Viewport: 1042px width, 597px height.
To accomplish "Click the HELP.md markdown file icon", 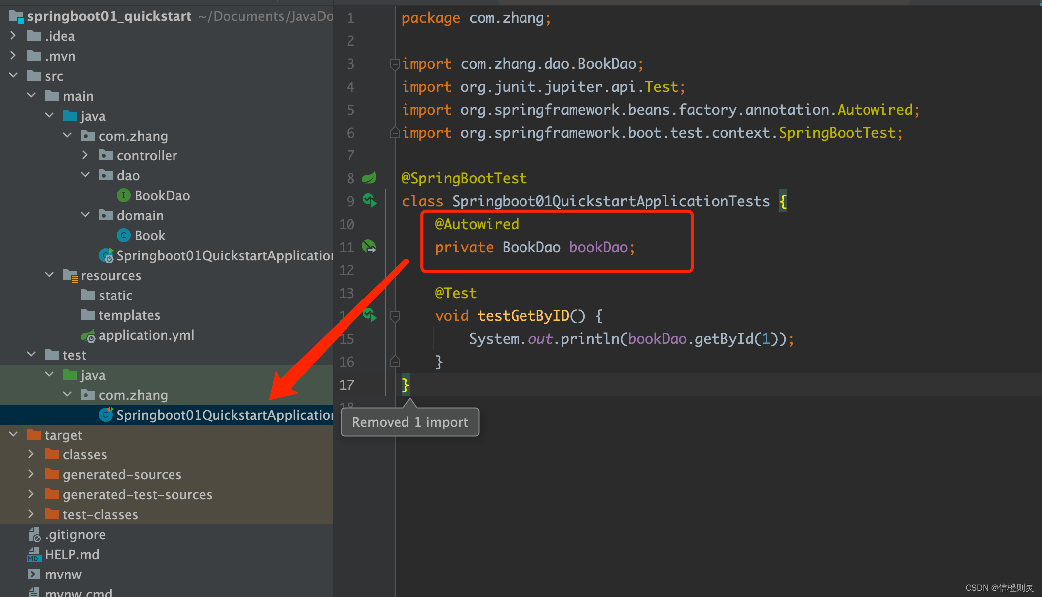I will [34, 555].
